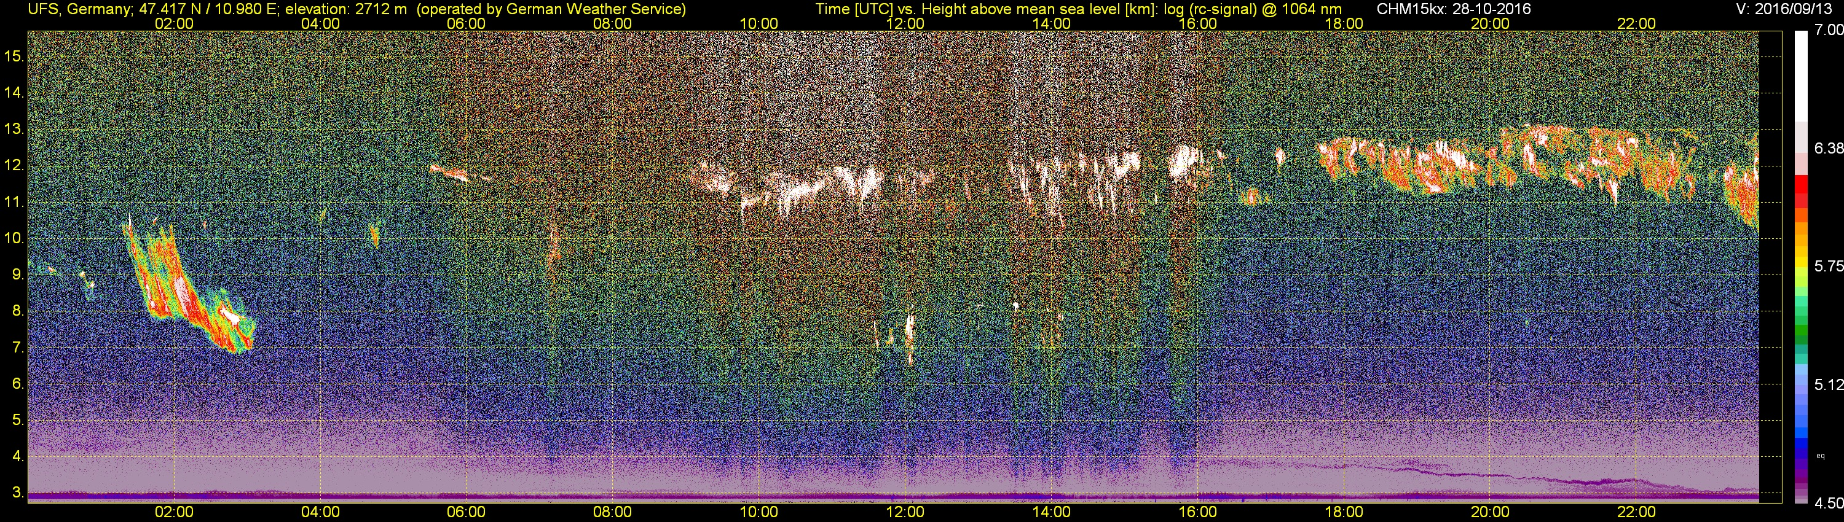Click the 5. km height axis label

click(17, 421)
